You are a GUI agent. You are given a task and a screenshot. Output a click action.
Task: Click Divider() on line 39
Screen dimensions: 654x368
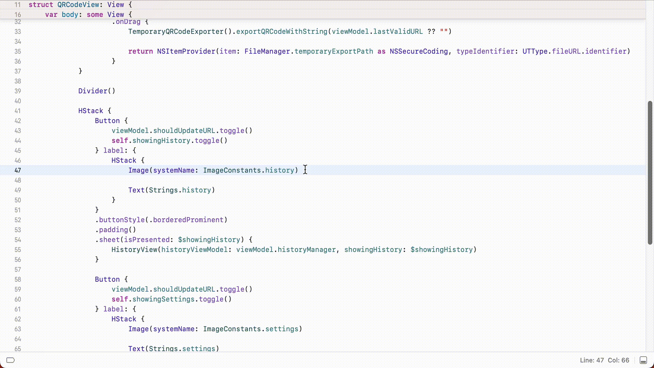pyautogui.click(x=97, y=91)
